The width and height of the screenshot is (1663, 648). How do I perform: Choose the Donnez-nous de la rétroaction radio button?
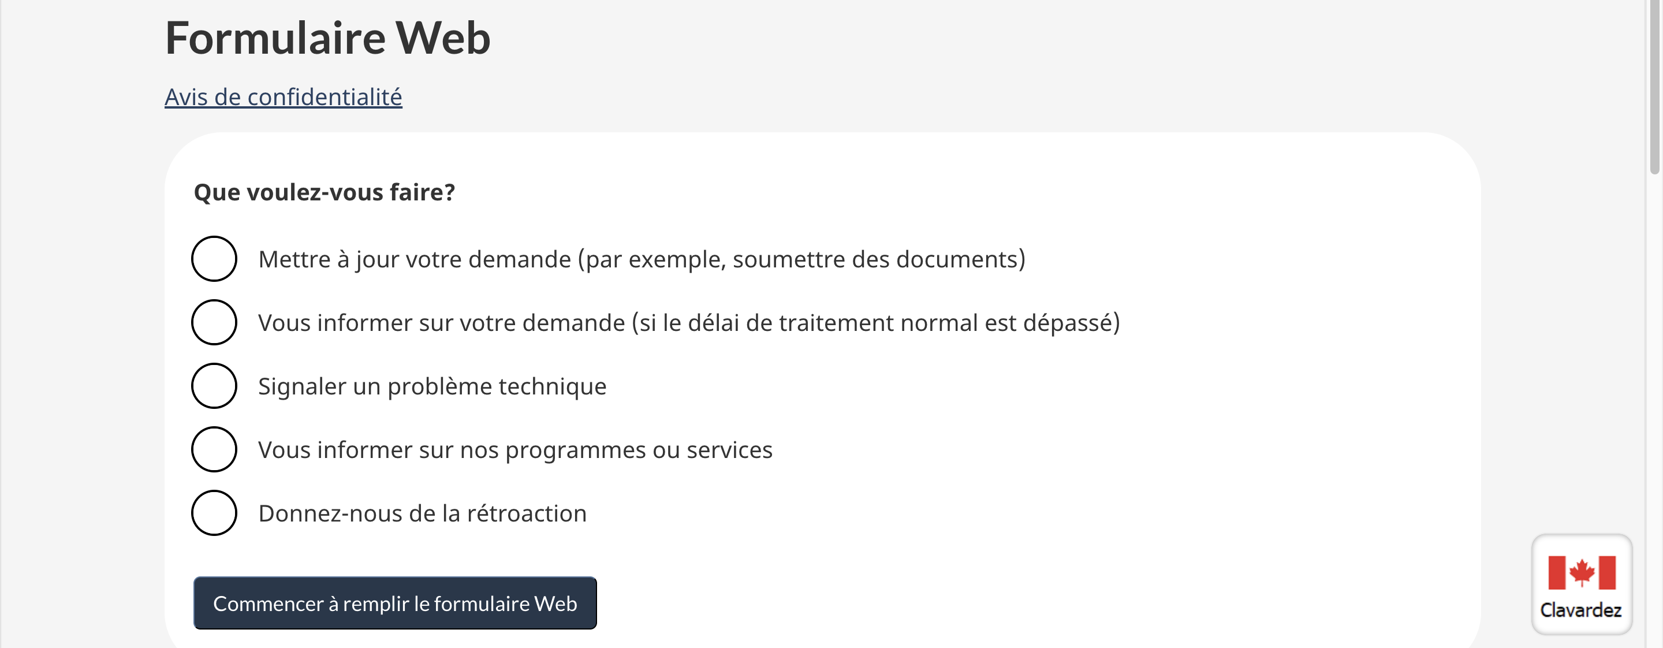pyautogui.click(x=214, y=513)
